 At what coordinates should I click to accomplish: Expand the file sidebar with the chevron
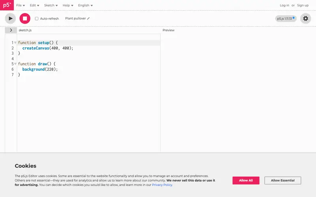(x=11, y=30)
